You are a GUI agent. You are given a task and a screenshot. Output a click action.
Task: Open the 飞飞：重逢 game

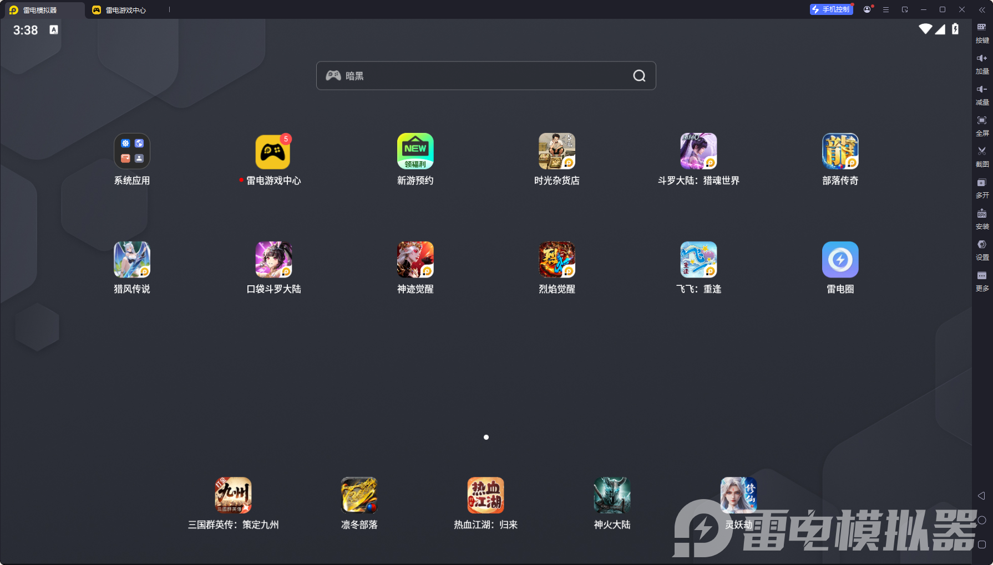click(698, 260)
